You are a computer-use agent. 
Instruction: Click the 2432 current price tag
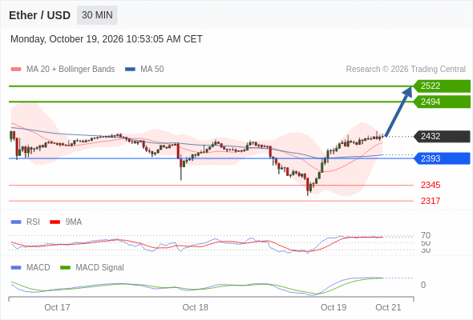click(x=442, y=136)
